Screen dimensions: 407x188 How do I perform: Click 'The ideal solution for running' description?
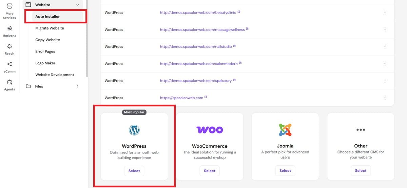pos(210,155)
